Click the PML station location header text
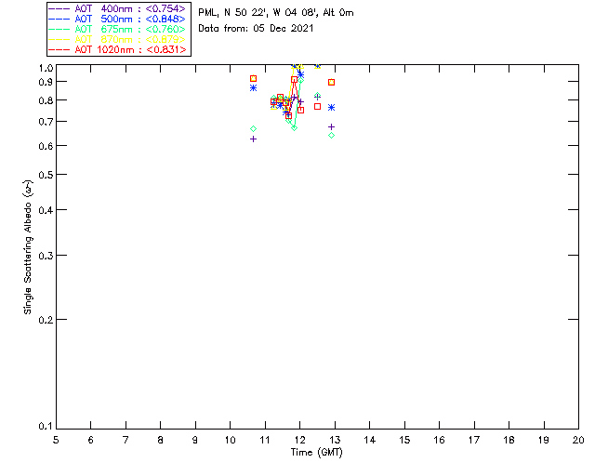The height and width of the screenshot is (476, 595). (x=276, y=13)
